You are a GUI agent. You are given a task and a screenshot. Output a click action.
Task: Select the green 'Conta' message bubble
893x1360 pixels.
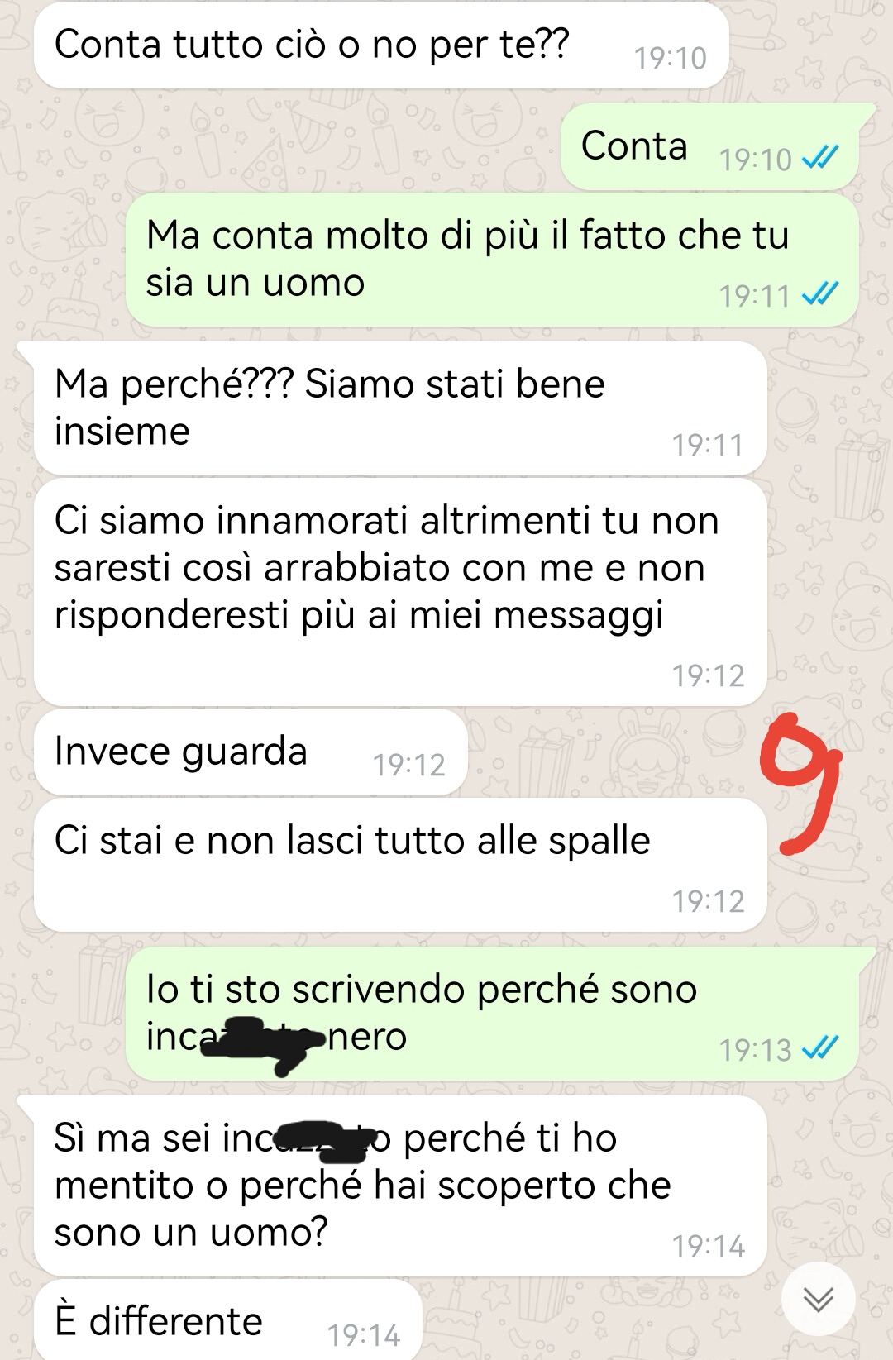coord(709,147)
